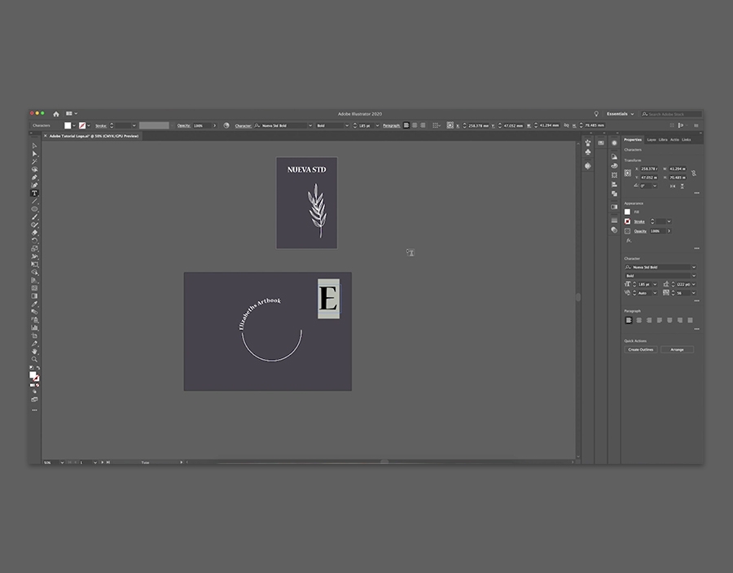Select align center in control bar Paragraph
The height and width of the screenshot is (573, 733).
click(415, 125)
